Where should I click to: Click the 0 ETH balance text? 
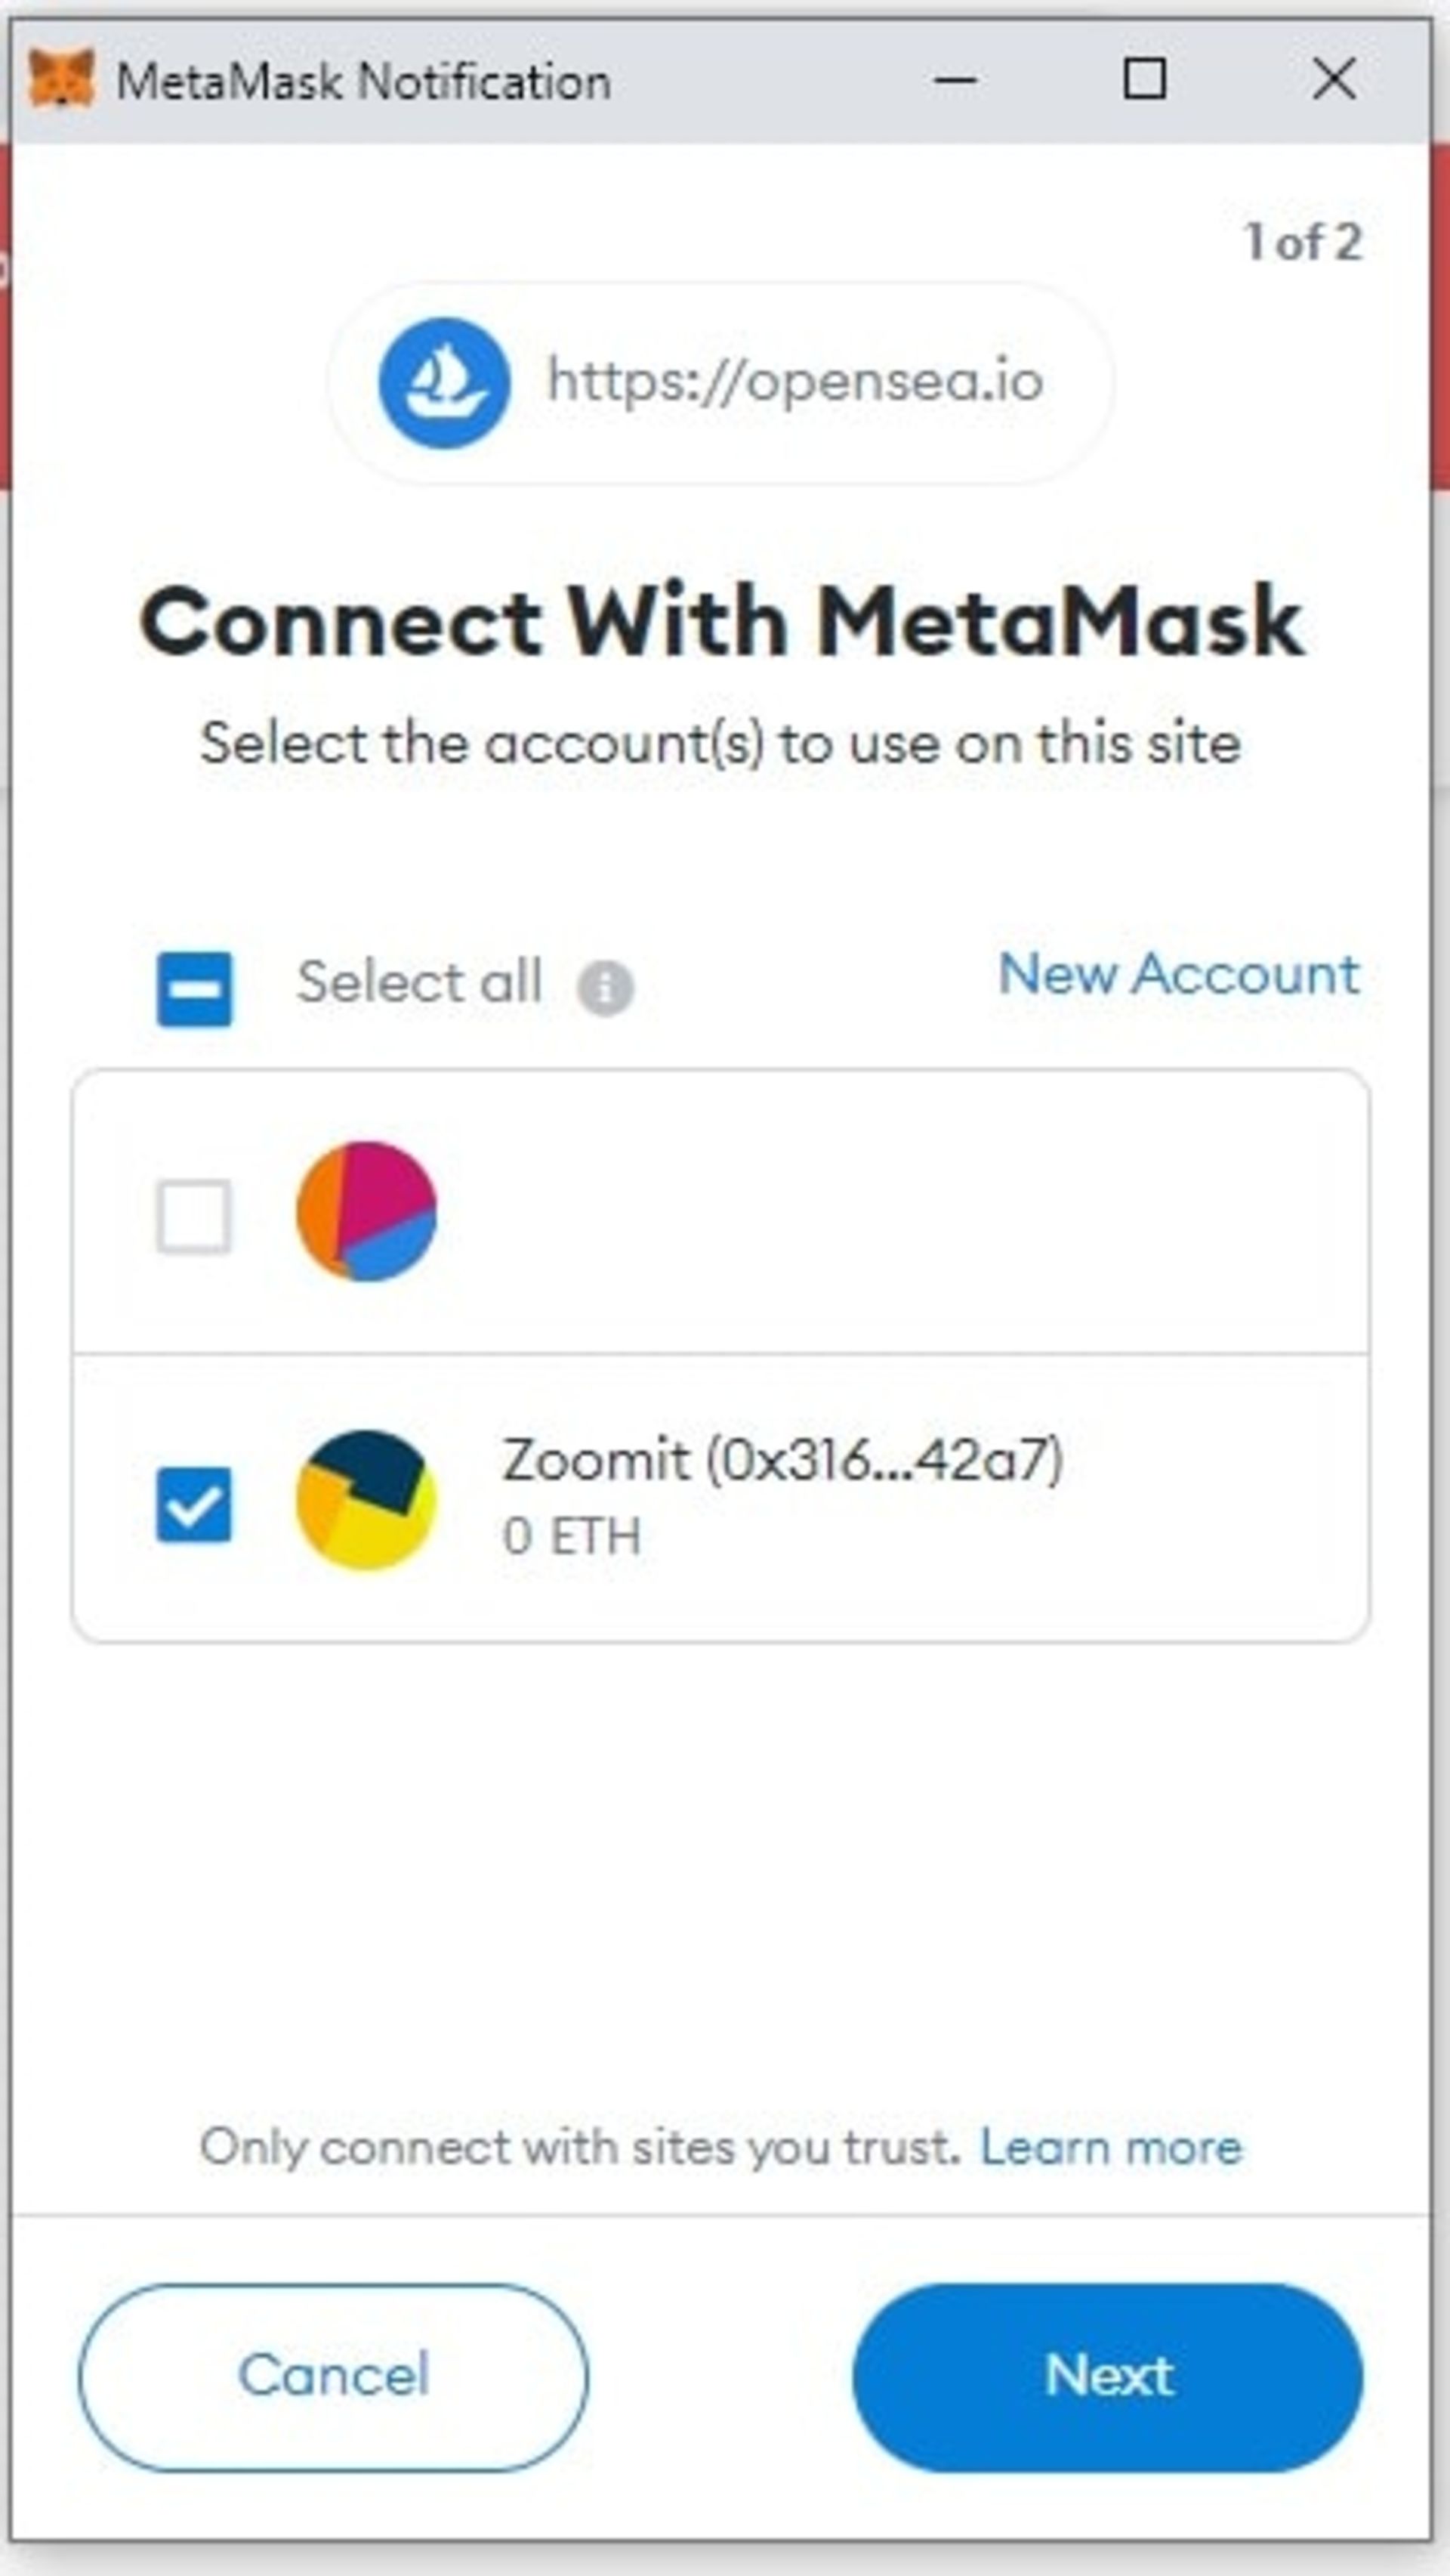pos(572,1536)
